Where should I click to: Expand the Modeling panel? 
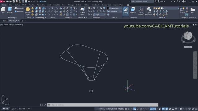12,18
